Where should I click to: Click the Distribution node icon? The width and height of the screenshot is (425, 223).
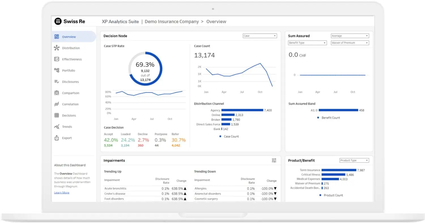(x=57, y=48)
